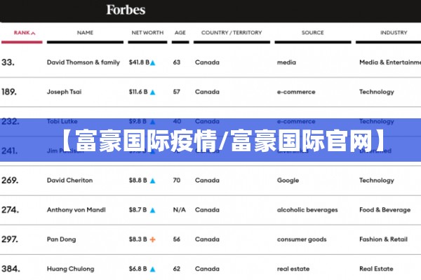Click David Thomson's age value 63
Viewport: 421px width, 280px height.
pyautogui.click(x=177, y=62)
